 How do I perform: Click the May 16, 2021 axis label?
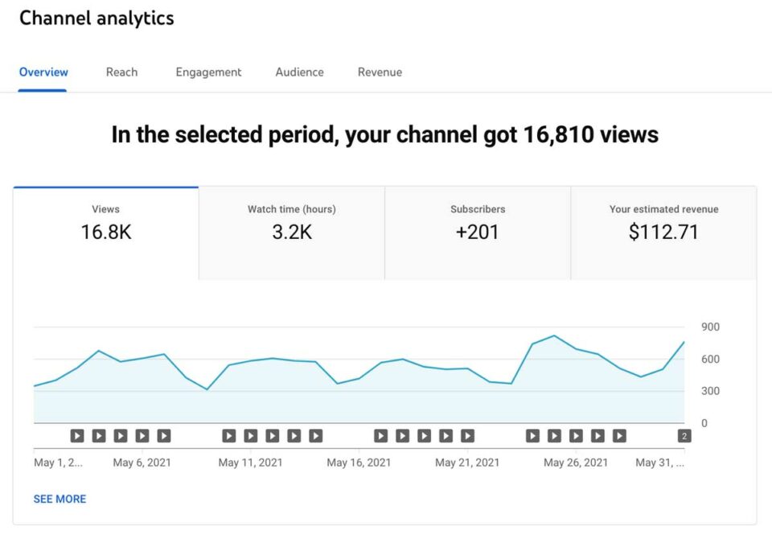[359, 463]
